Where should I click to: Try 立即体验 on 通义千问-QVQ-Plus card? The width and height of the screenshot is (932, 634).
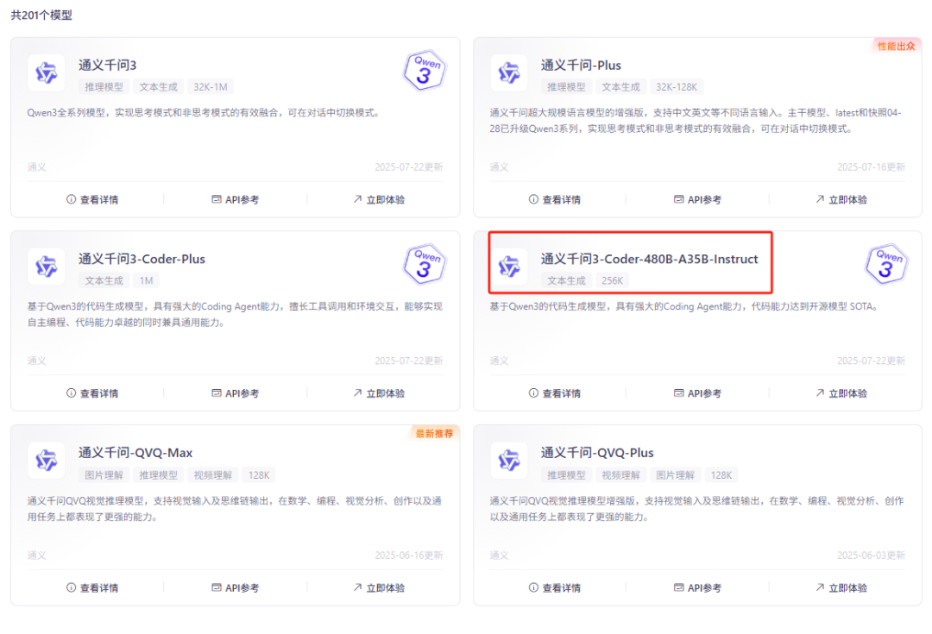(841, 587)
